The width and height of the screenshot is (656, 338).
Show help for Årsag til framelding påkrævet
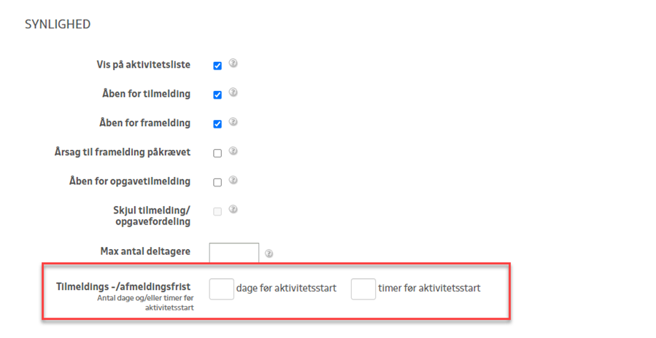click(x=234, y=152)
